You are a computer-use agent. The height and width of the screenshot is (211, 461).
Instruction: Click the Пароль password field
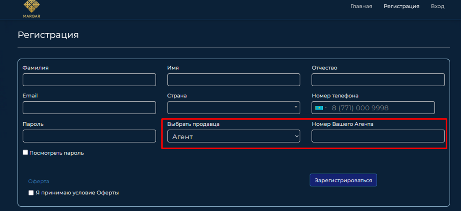point(89,136)
